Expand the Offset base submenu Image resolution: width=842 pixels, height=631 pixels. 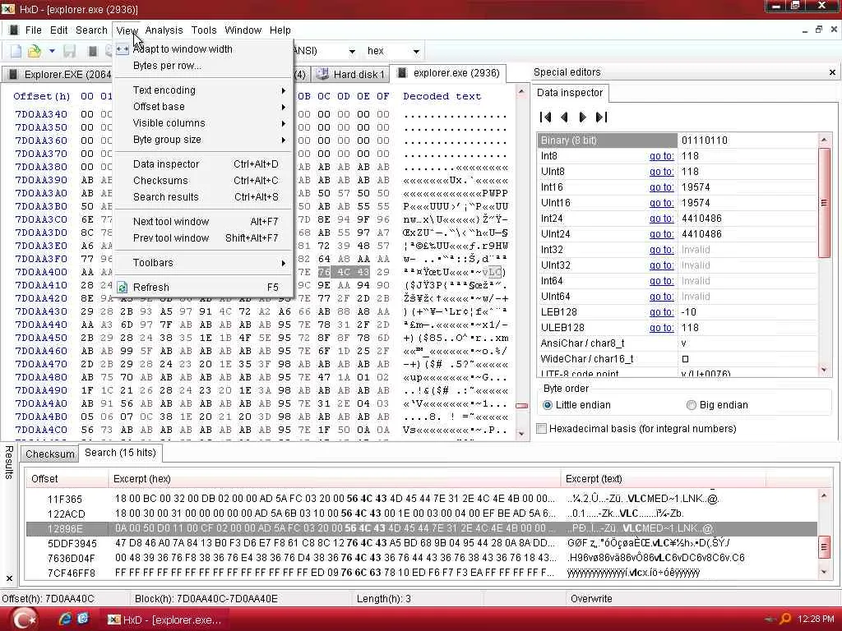[204, 107]
